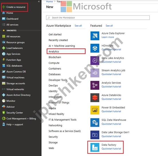Click the Stream Analytics job title
158x156 pixels.
click(113, 70)
